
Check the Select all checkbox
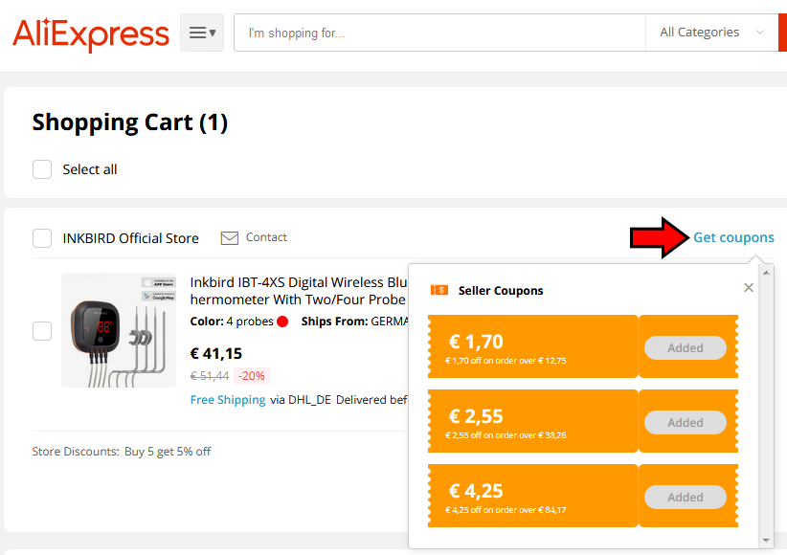coord(42,169)
